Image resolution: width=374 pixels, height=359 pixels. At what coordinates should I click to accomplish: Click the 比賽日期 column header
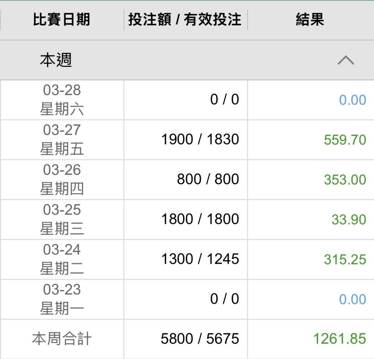pos(62,19)
